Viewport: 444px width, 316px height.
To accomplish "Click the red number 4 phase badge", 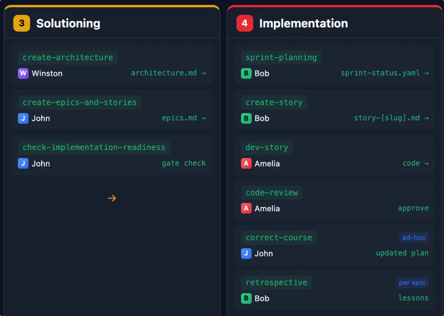I will pos(245,23).
